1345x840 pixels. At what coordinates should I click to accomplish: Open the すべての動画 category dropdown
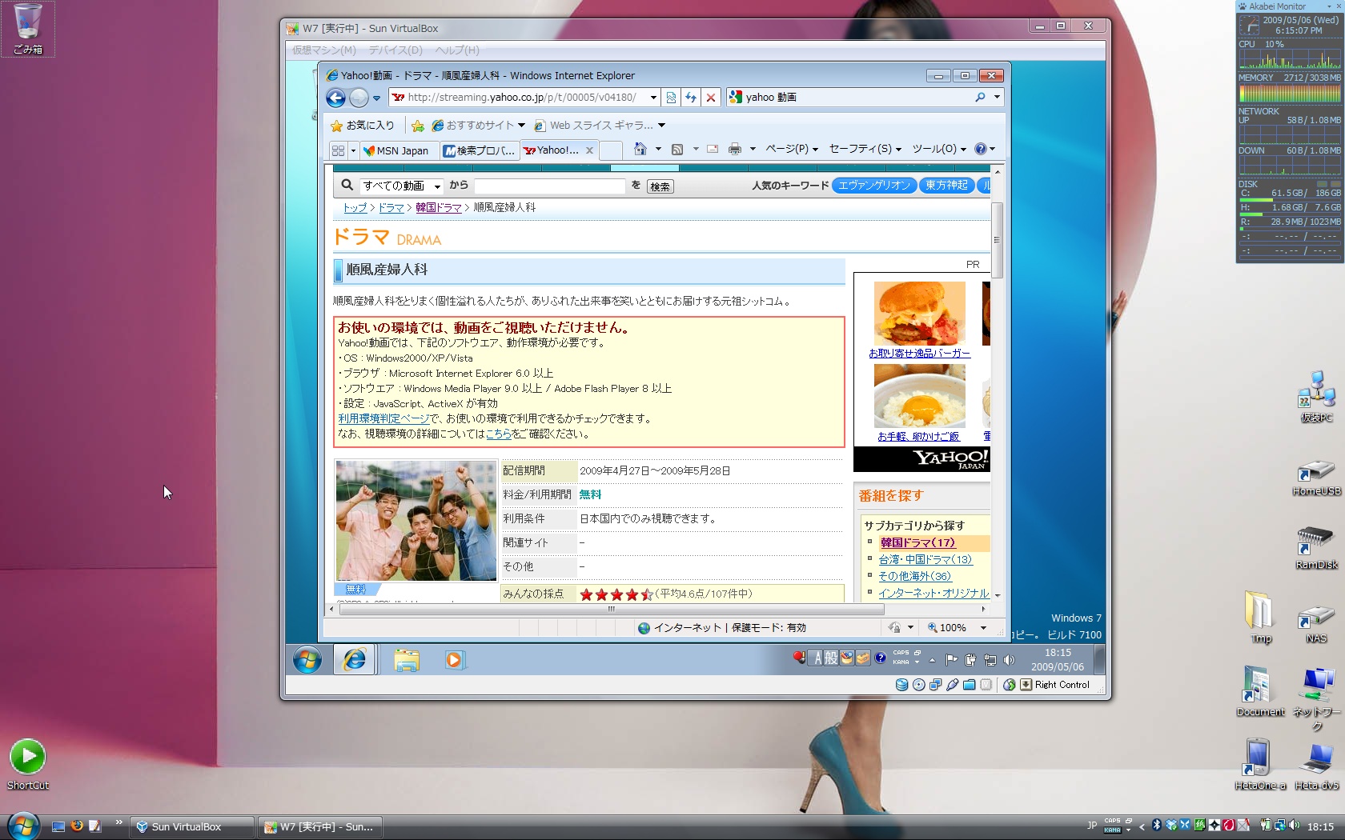[401, 186]
